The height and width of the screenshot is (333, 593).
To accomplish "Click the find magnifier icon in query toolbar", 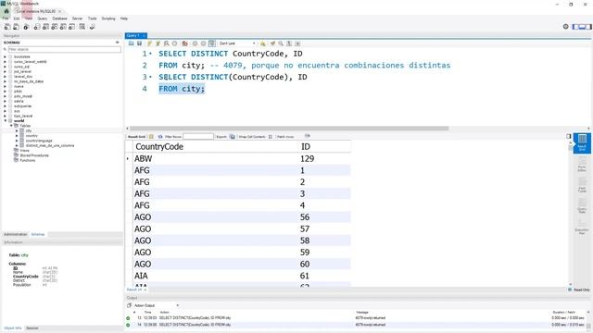I will click(281, 43).
